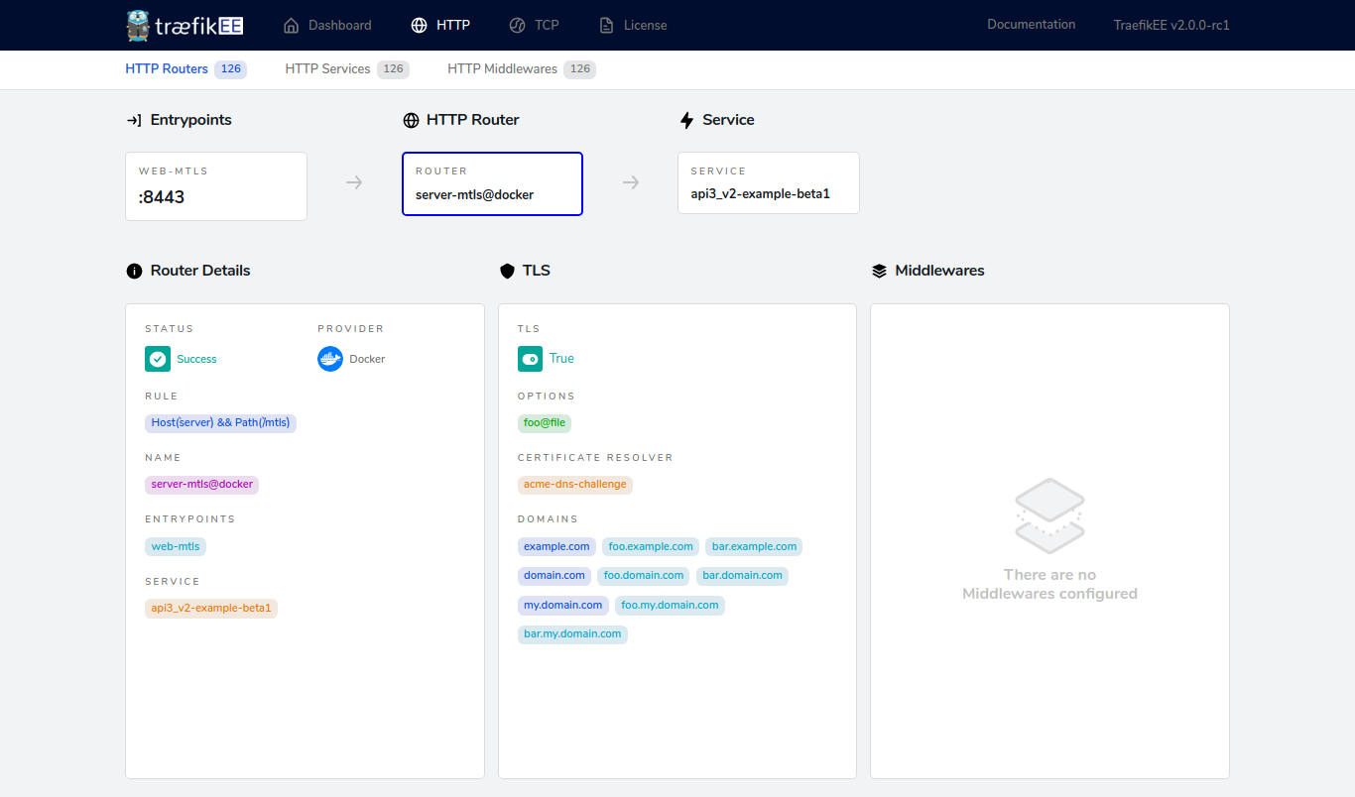
Task: Click the Router Details info icon
Action: click(x=134, y=271)
